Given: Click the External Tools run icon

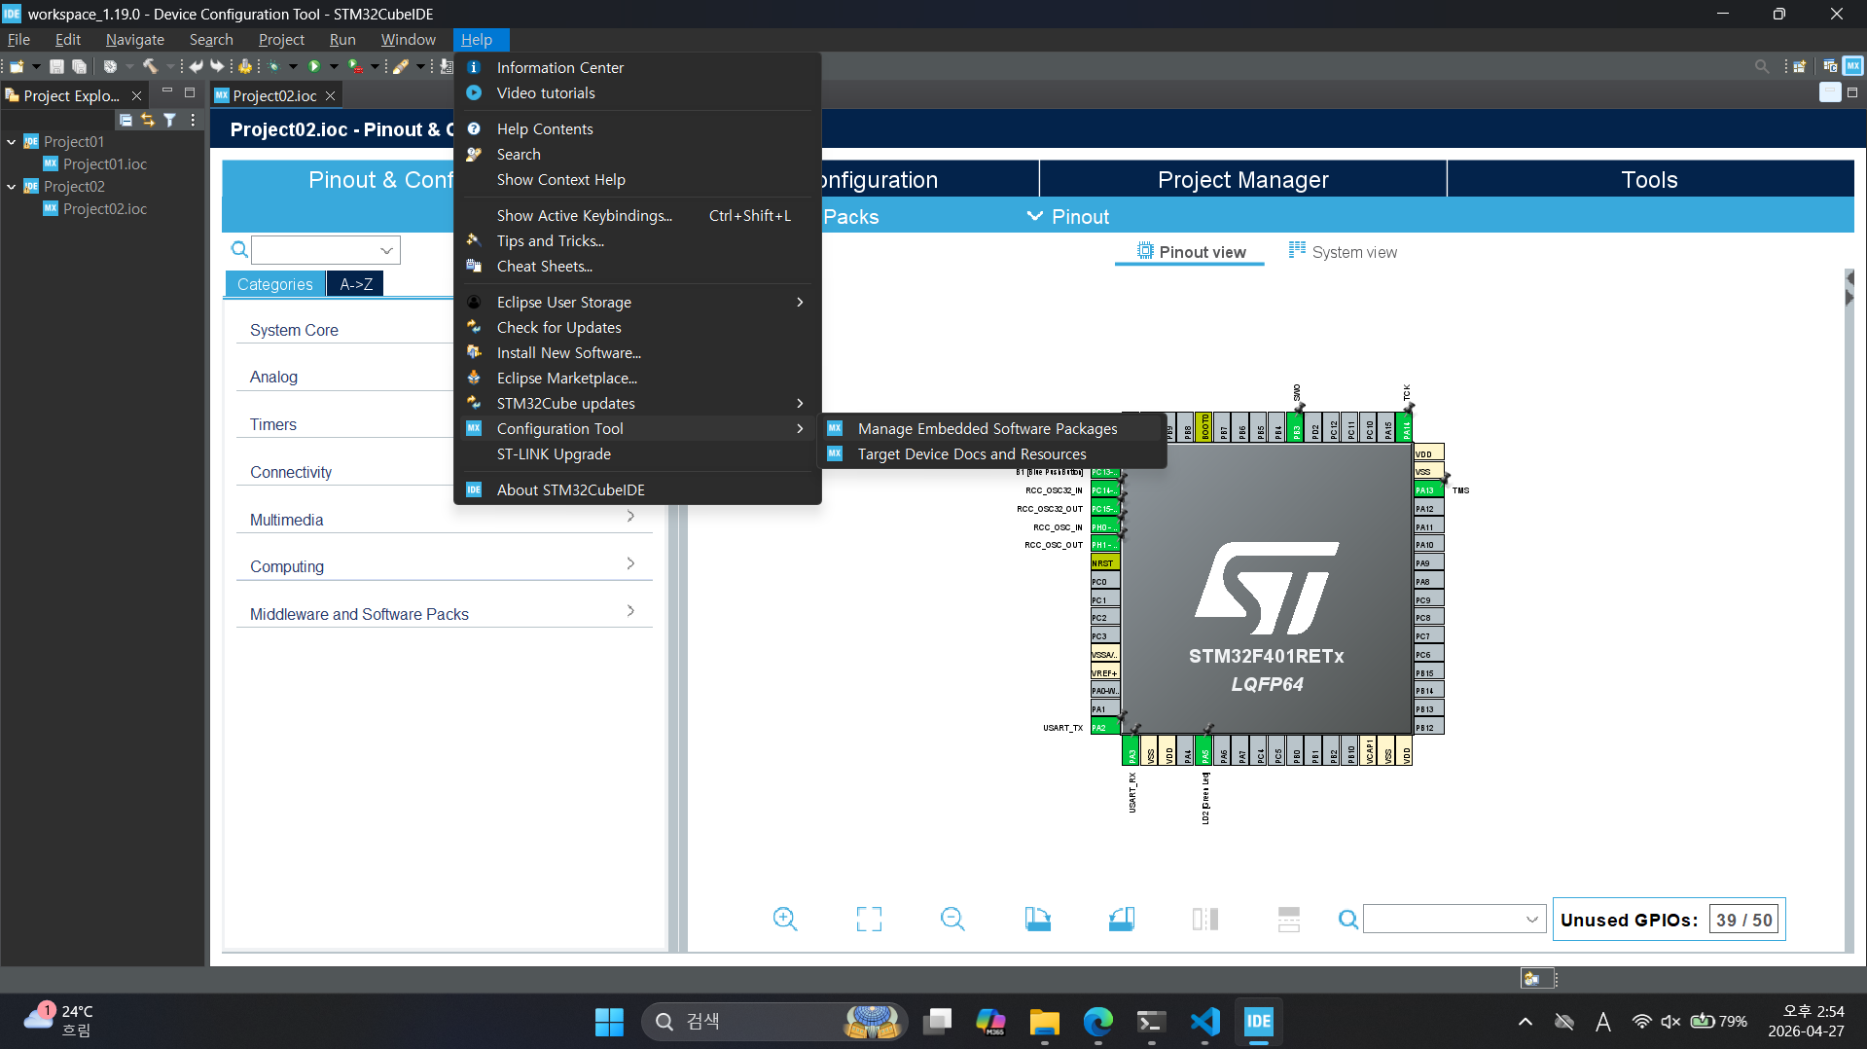Looking at the screenshot, I should coord(356,66).
